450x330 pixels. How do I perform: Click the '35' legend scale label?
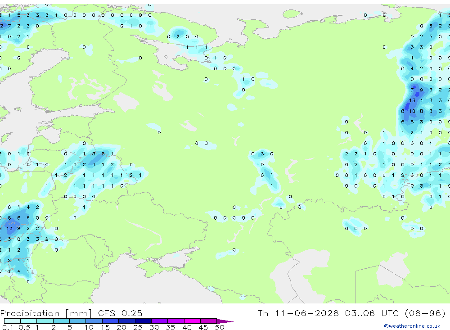pos(171,327)
